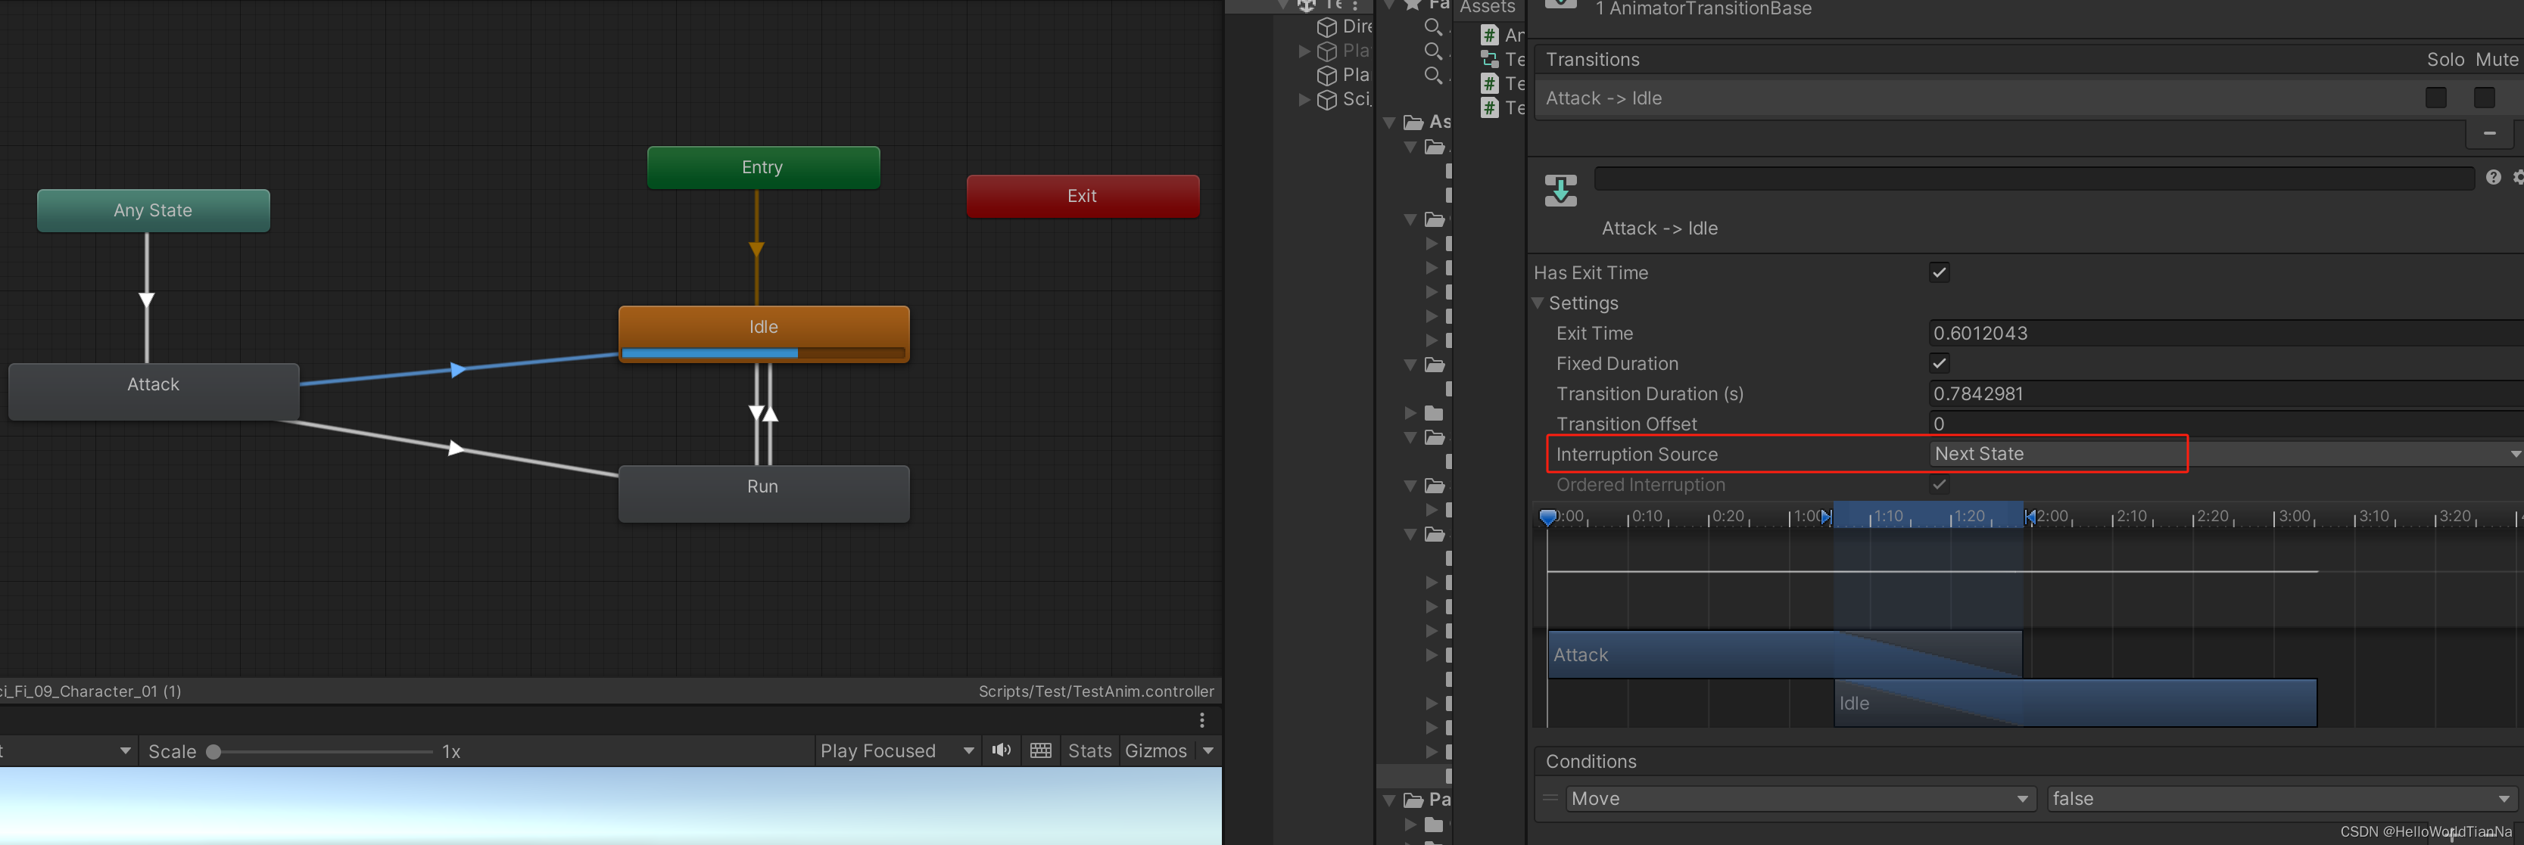
Task: Click the keyboard shortcut icon in Game view toolbar
Action: click(1040, 750)
